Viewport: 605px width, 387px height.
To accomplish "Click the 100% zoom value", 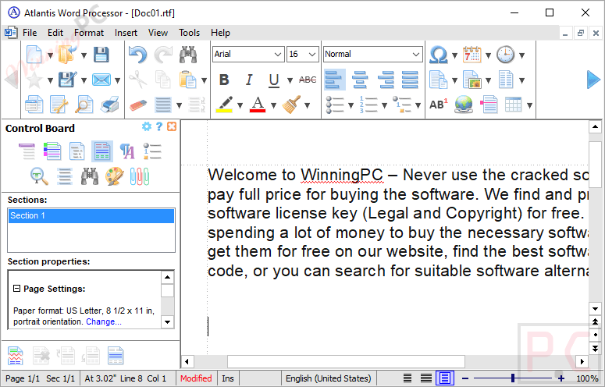I will pyautogui.click(x=587, y=378).
